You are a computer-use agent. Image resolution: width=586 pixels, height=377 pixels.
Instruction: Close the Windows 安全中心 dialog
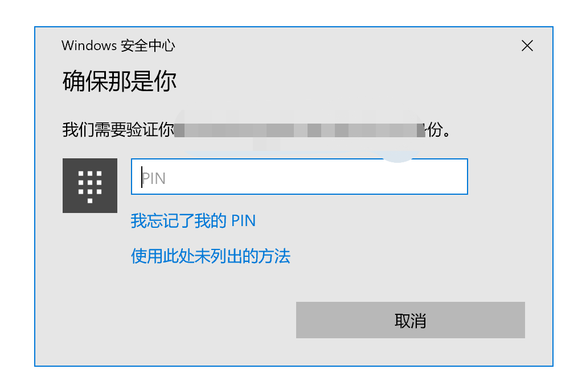[527, 46]
